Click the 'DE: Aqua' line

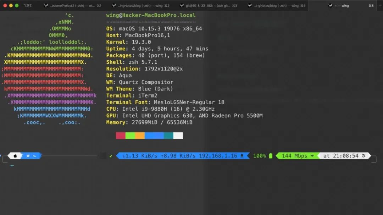tap(119, 76)
